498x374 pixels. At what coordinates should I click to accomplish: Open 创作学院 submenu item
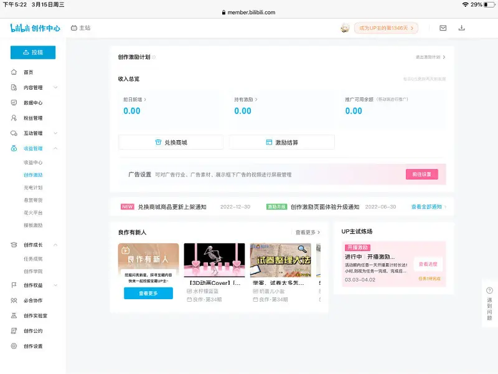33,271
